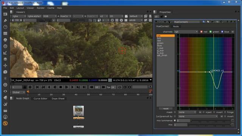Open the Color nodes wheel icon
The width and height of the screenshot is (242, 136).
[x=5, y=40]
